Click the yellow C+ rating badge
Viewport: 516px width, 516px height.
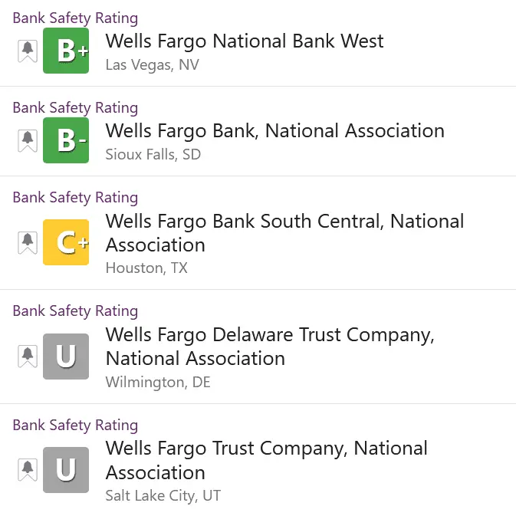[x=66, y=242]
